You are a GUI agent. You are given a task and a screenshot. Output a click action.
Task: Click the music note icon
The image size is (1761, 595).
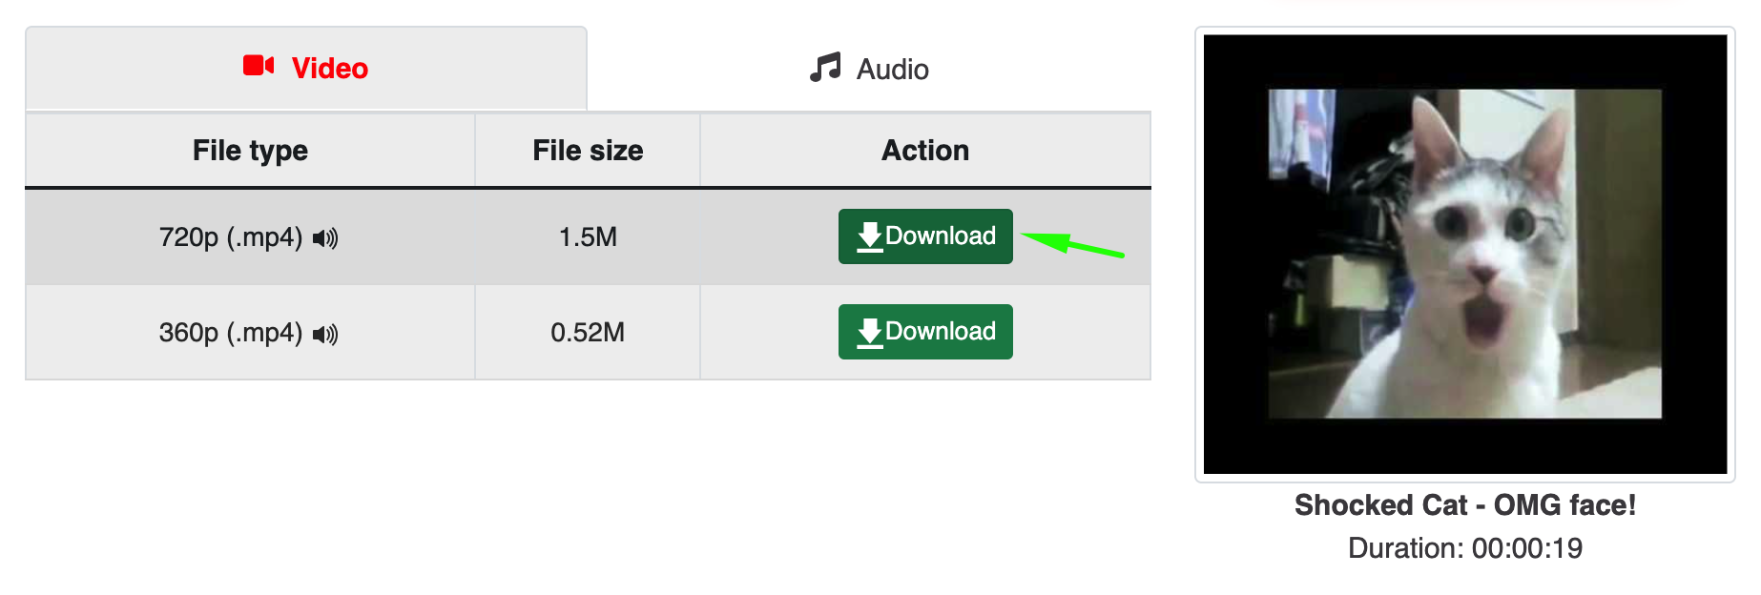click(x=825, y=68)
